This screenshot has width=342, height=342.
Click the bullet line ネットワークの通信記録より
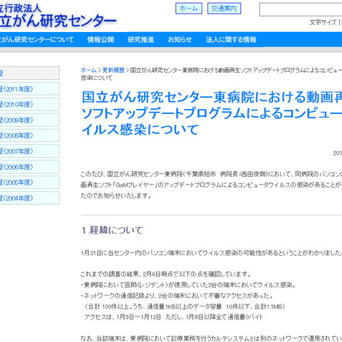[177, 296]
